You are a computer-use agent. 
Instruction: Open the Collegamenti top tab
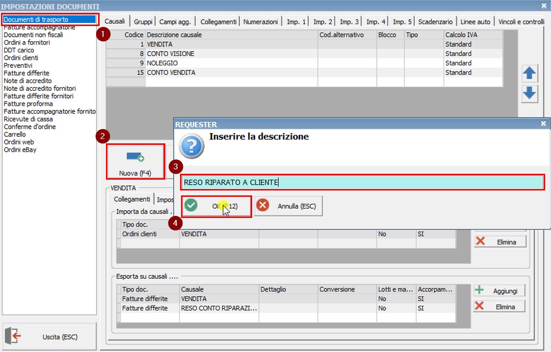[218, 22]
